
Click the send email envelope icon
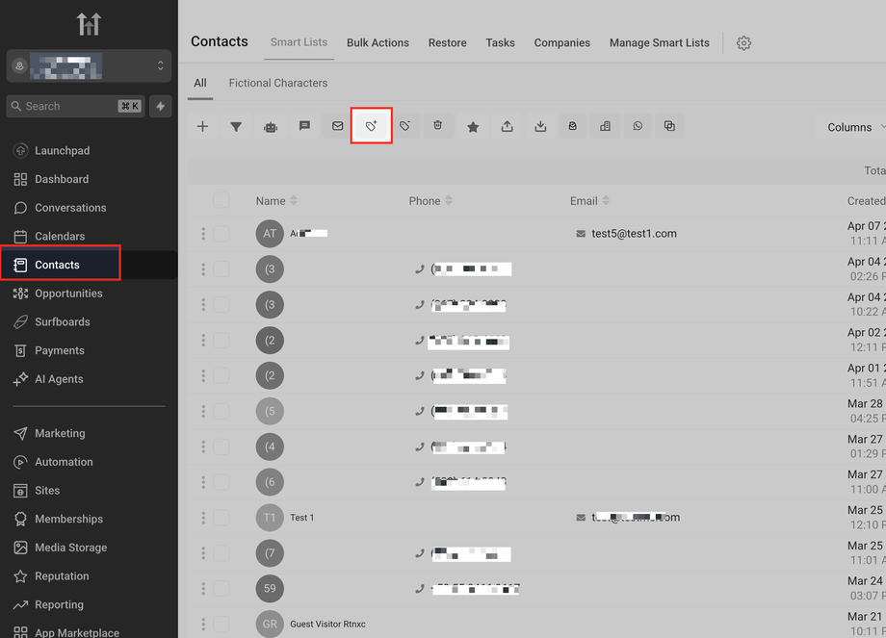click(337, 126)
